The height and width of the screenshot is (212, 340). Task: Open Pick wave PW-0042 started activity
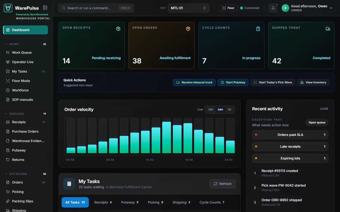pos(290,187)
